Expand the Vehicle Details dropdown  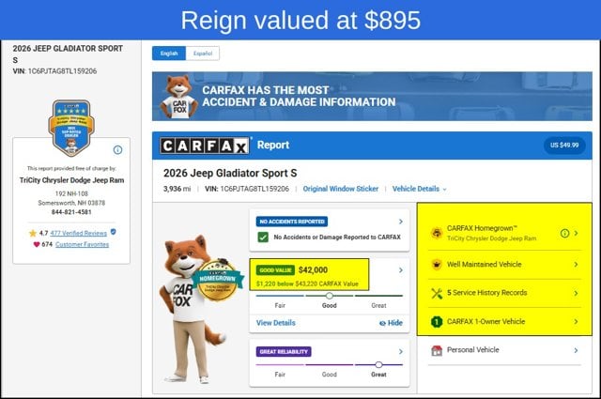419,189
